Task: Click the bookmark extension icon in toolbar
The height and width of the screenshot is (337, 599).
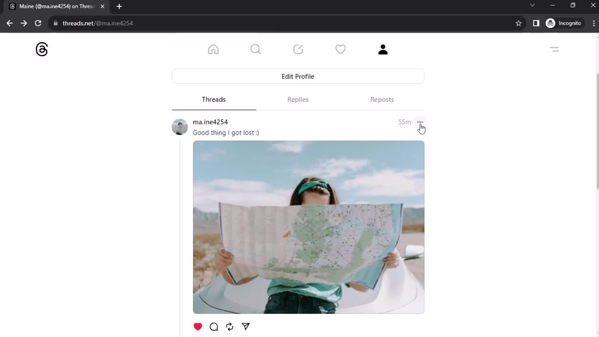Action: pos(519,23)
